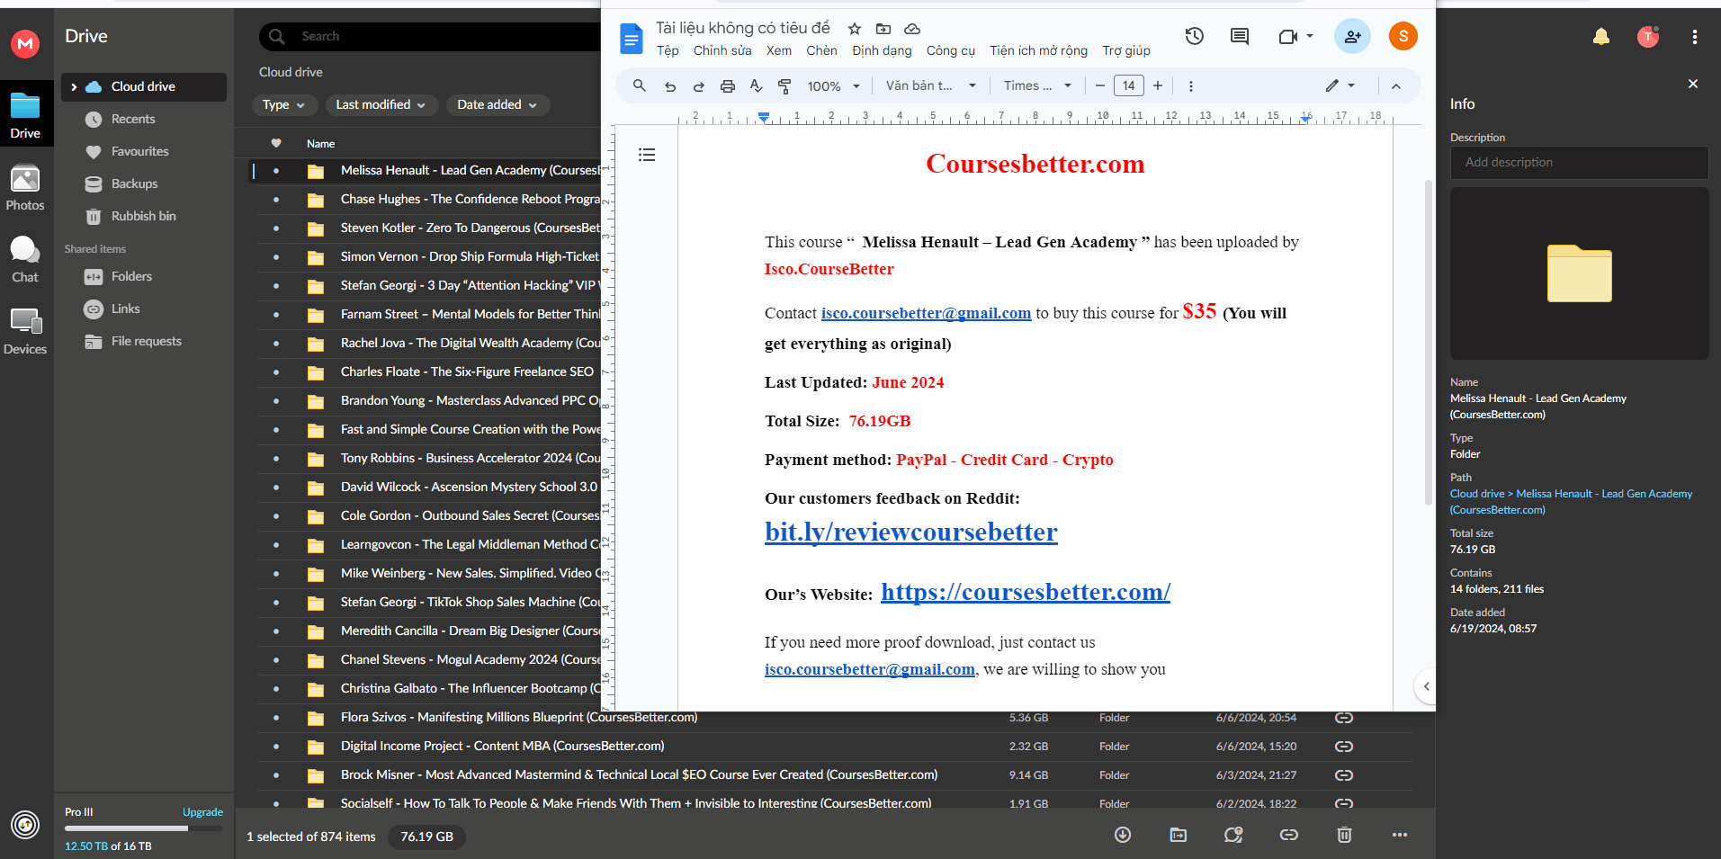Click the MEGA logo icon

(x=25, y=43)
